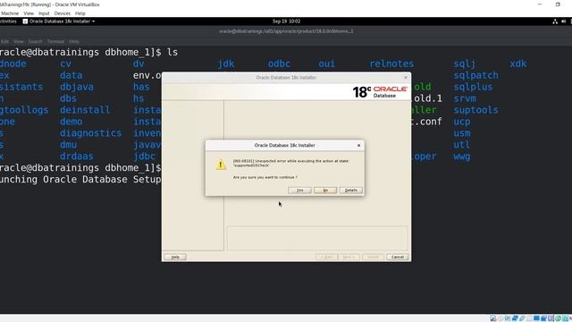This screenshot has height=322, width=572.
Task: Close the main Oracle Database 18c Installer window
Action: click(405, 78)
